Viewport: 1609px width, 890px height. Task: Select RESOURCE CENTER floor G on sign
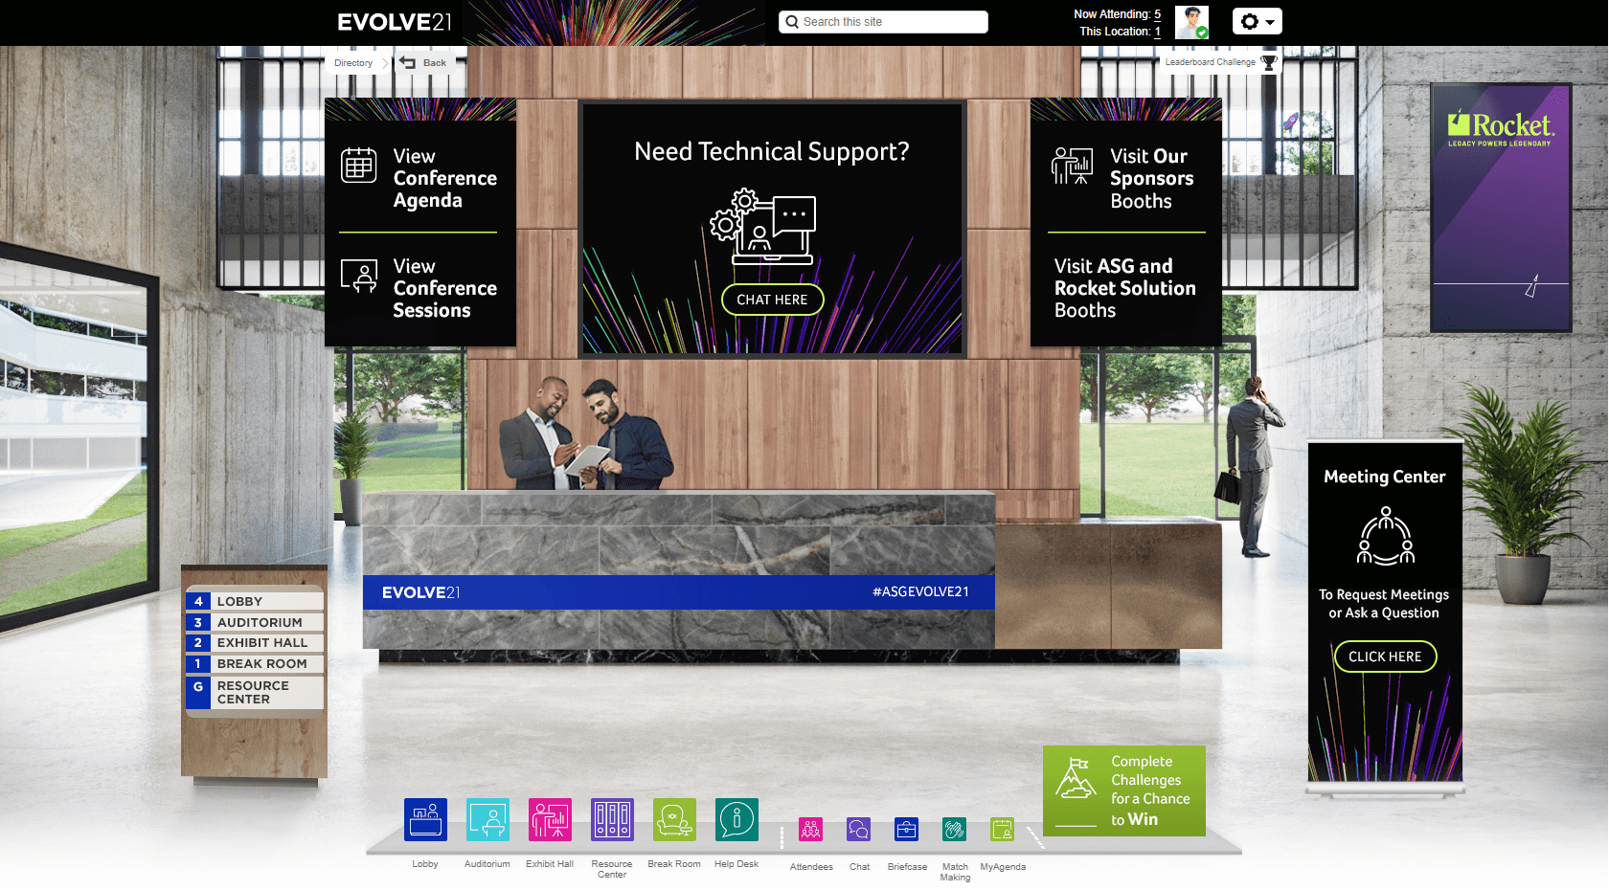tap(255, 693)
